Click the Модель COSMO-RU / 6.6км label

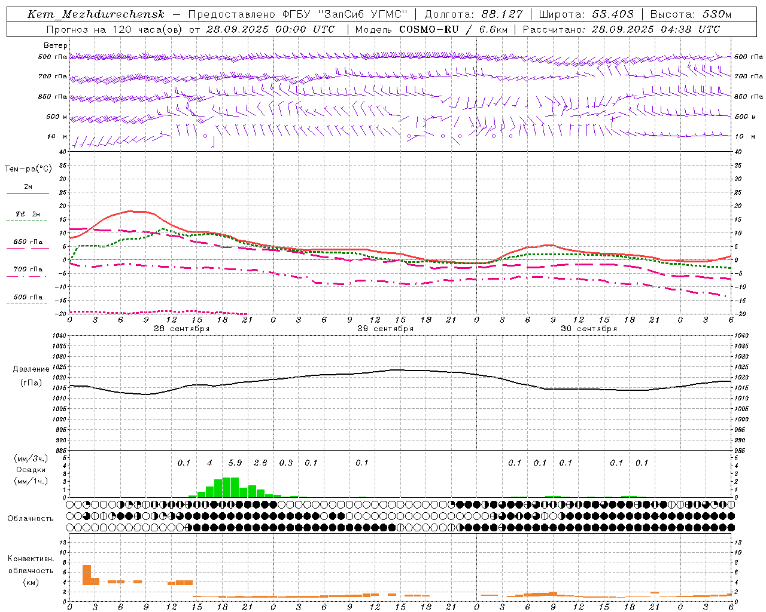click(x=431, y=29)
